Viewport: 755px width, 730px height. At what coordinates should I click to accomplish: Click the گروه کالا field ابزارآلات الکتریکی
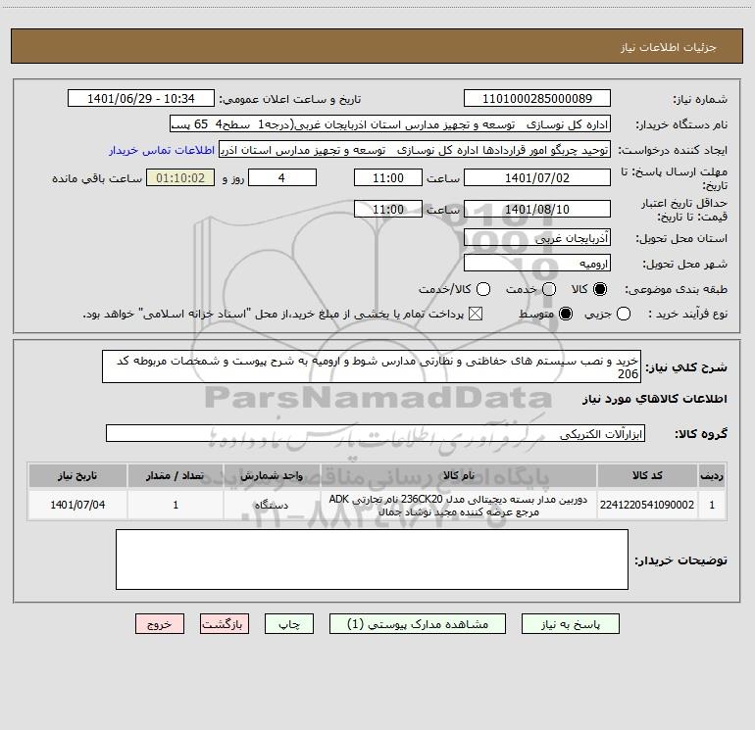376,433
